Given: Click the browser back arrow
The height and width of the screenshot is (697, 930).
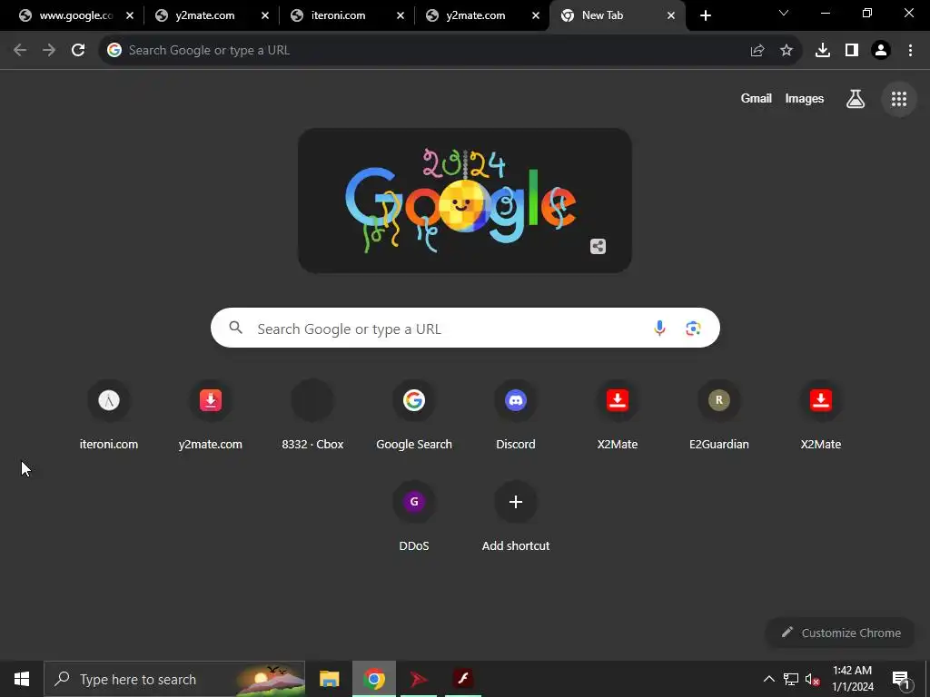Looking at the screenshot, I should point(20,51).
